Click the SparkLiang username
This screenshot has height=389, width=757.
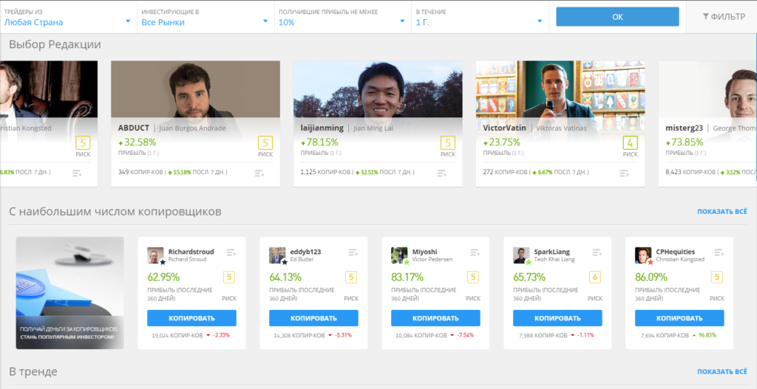point(551,252)
